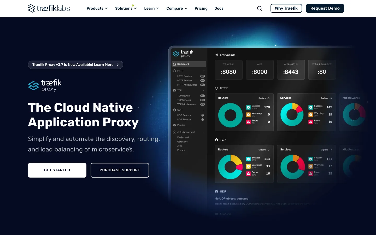Click the HTTP section globe icon
The height and width of the screenshot is (235, 376).
(x=216, y=88)
